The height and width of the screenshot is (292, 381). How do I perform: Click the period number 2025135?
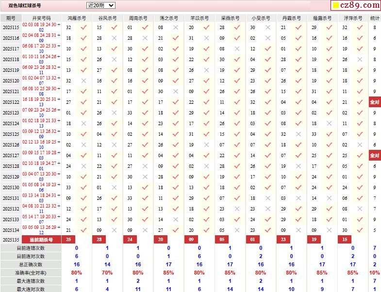(11, 240)
